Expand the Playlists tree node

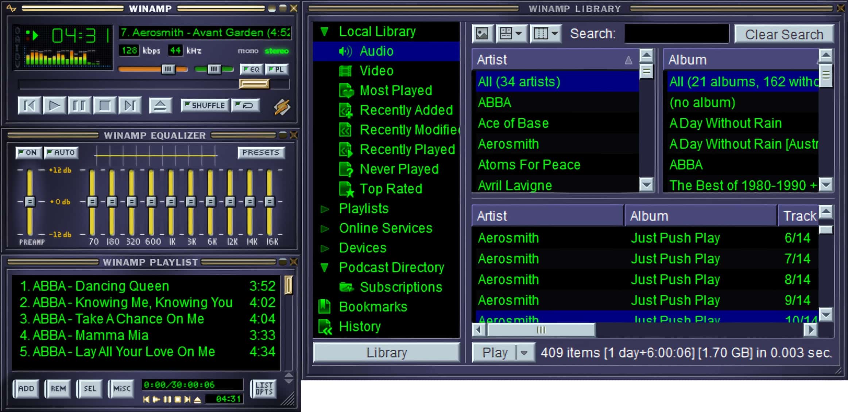324,209
